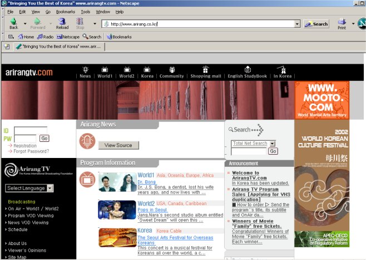Open Radio from the personal toolbar
The image size is (366, 260).
(x=45, y=37)
